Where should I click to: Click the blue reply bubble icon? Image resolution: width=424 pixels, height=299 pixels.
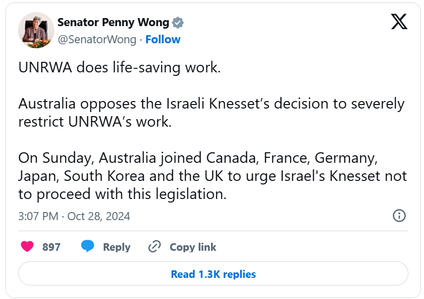coord(88,247)
